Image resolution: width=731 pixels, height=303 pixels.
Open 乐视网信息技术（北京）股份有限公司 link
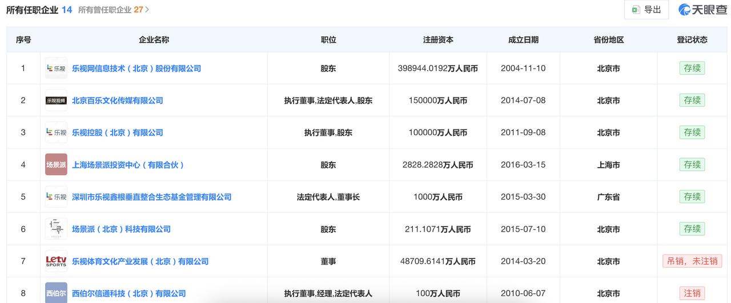(x=136, y=68)
